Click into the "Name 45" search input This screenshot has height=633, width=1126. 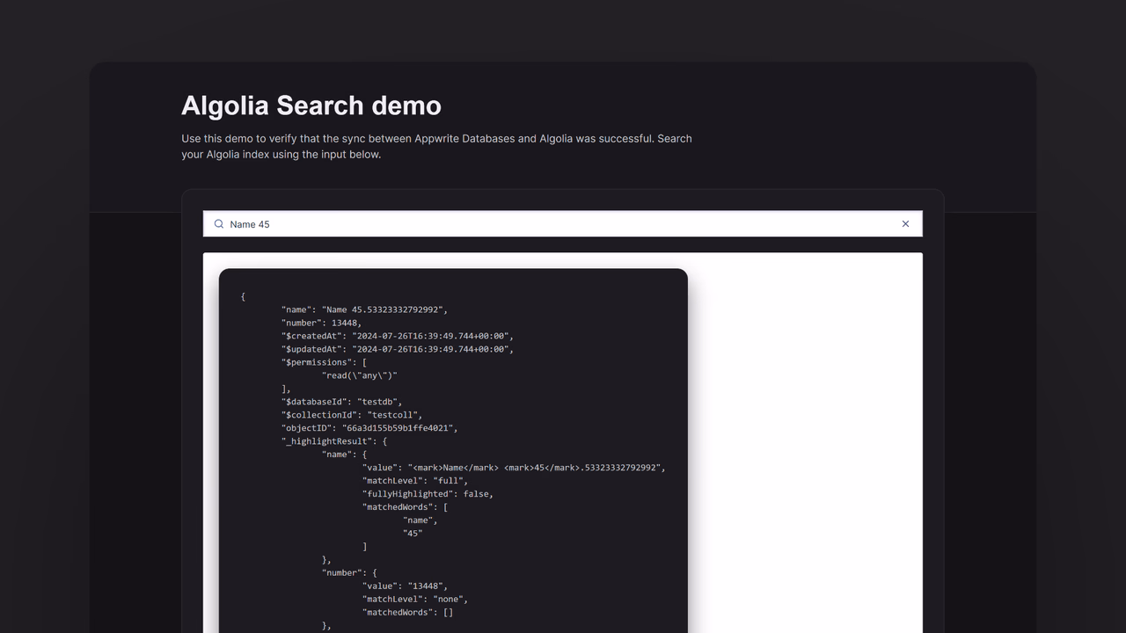coord(562,224)
